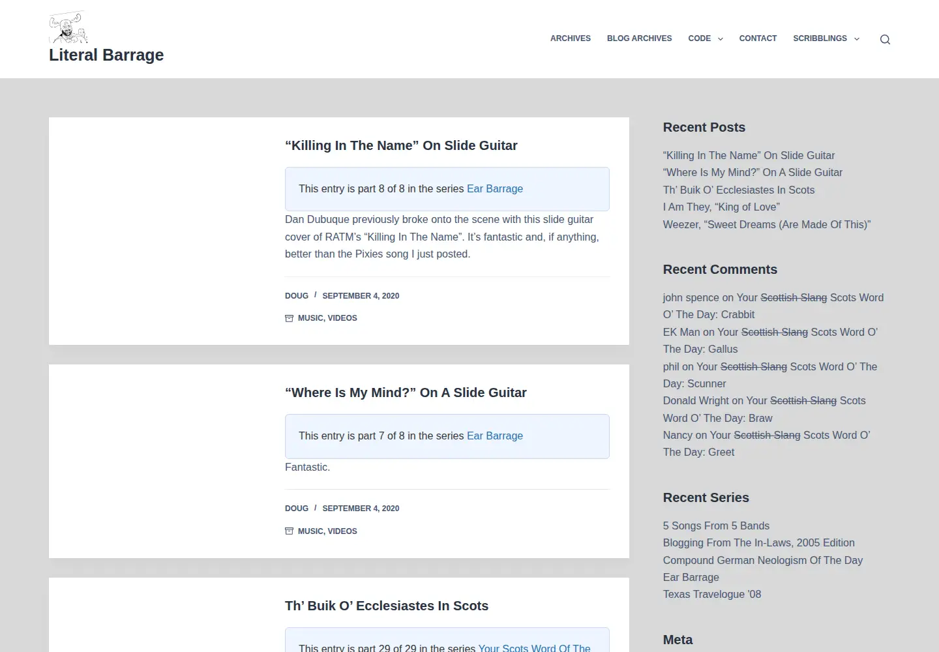
Task: Click author Doug on Where Is My Mind post
Action: pos(297,509)
